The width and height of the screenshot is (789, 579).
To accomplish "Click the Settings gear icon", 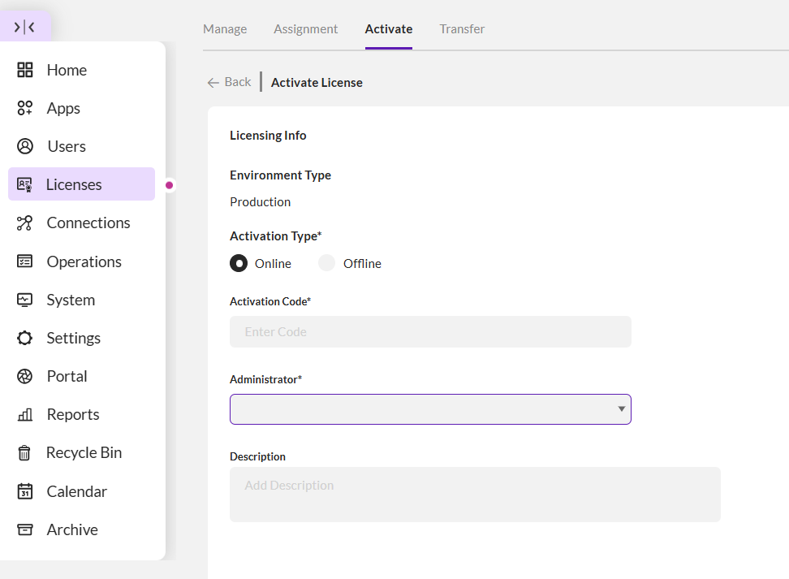I will tap(24, 338).
